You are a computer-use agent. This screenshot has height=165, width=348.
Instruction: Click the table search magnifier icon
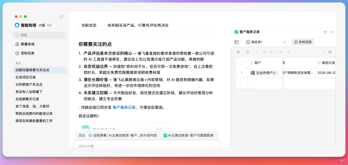[x=330, y=52]
